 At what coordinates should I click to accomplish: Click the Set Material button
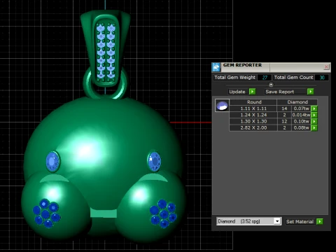pos(300,221)
